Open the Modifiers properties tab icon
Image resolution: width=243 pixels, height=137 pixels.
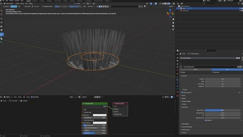[177, 77]
